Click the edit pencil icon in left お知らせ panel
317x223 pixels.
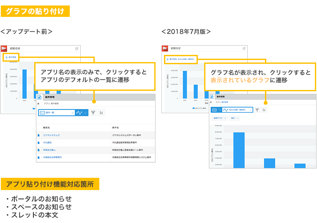click(77, 49)
